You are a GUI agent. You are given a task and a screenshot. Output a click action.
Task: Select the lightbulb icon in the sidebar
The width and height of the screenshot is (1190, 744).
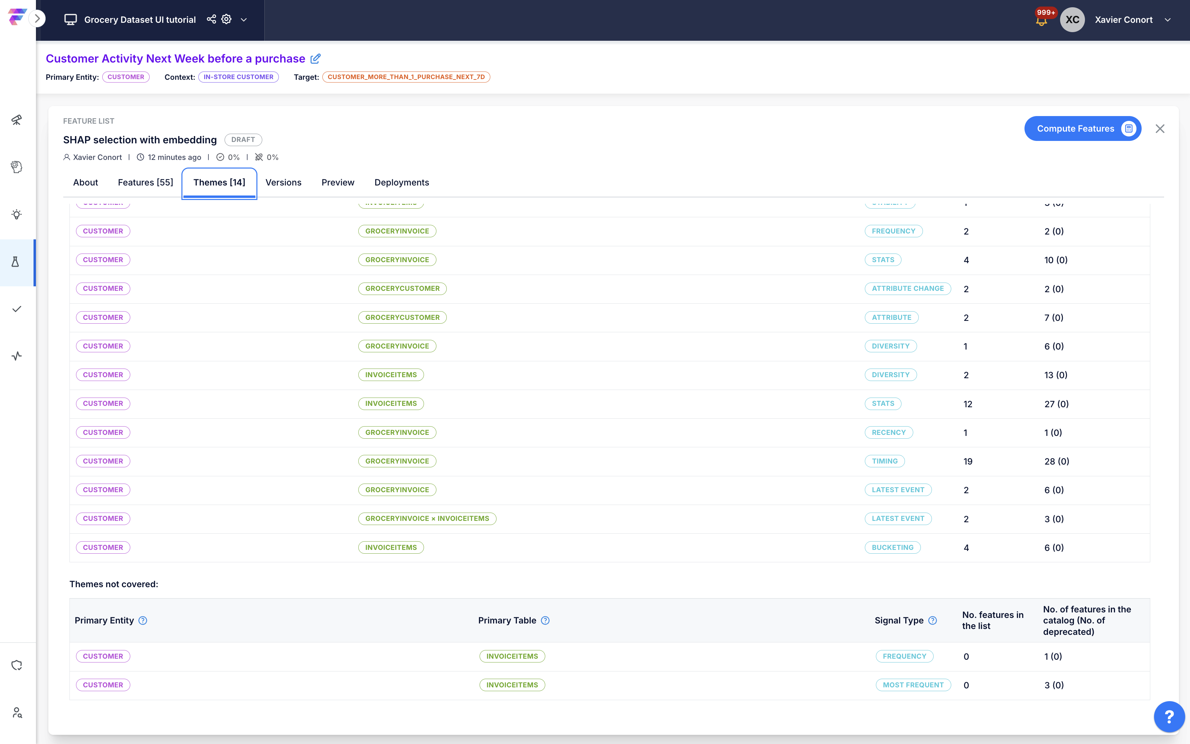pyautogui.click(x=17, y=214)
